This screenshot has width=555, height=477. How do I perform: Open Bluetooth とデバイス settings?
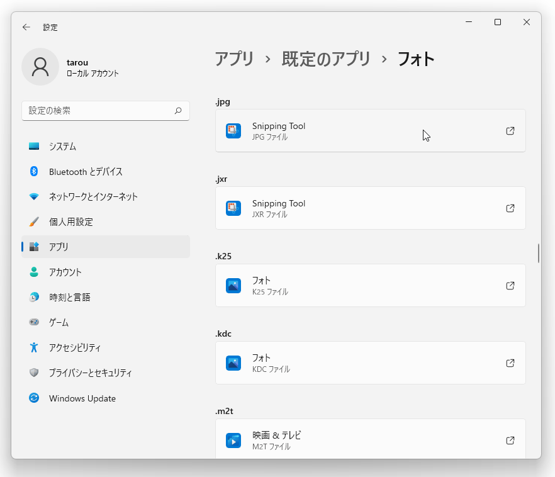[x=106, y=172]
